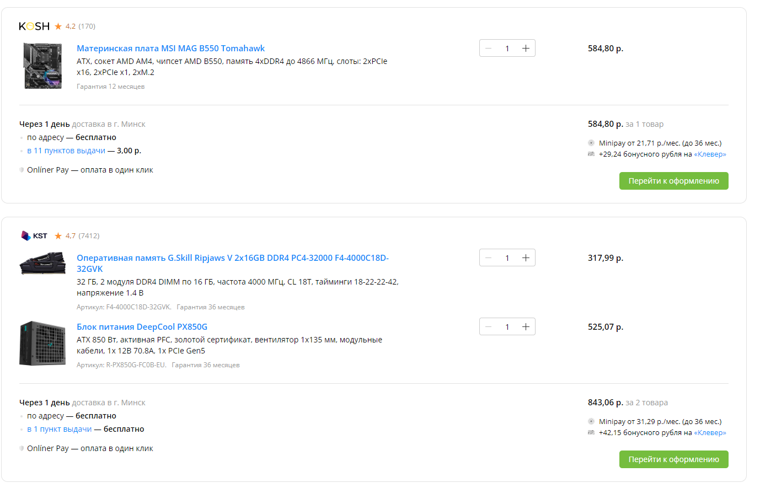
Task: Increase G.Skill memory quantity with plus
Action: [x=526, y=258]
